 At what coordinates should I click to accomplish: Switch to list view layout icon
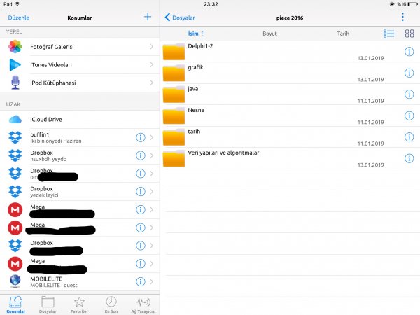(389, 34)
